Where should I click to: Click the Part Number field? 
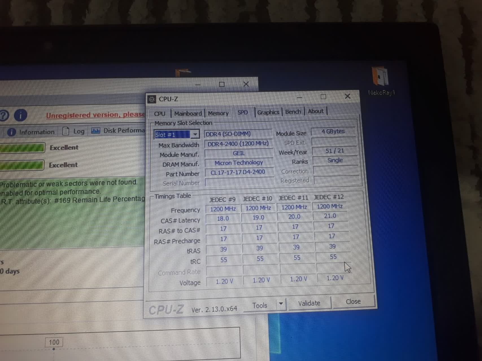click(x=238, y=172)
